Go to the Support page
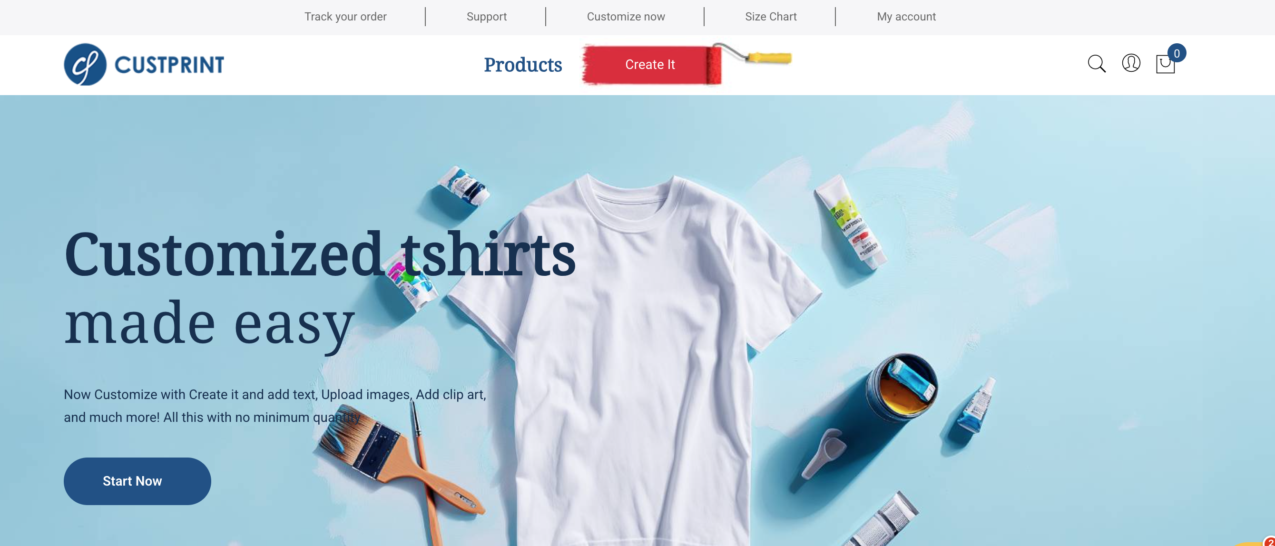Screen dimensions: 1275x546 coord(487,17)
